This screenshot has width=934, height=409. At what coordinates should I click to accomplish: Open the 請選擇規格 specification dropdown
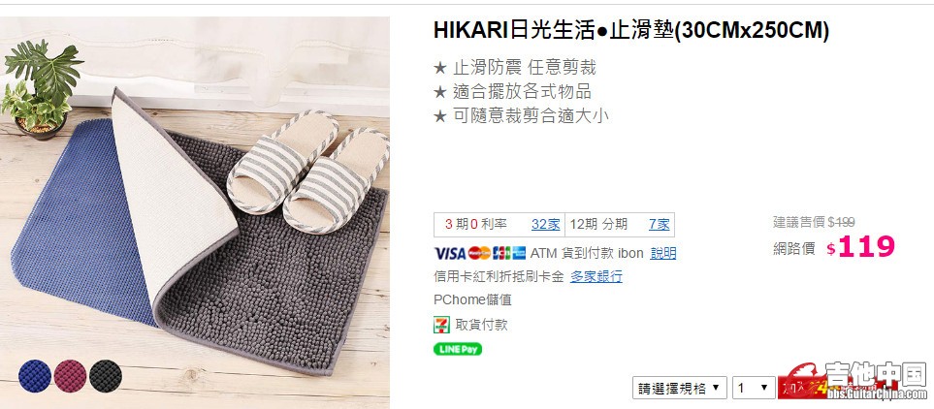680,389
